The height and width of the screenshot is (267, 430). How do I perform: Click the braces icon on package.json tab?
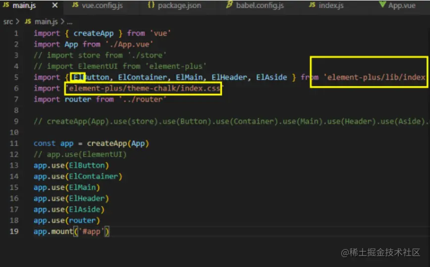pyautogui.click(x=151, y=4)
